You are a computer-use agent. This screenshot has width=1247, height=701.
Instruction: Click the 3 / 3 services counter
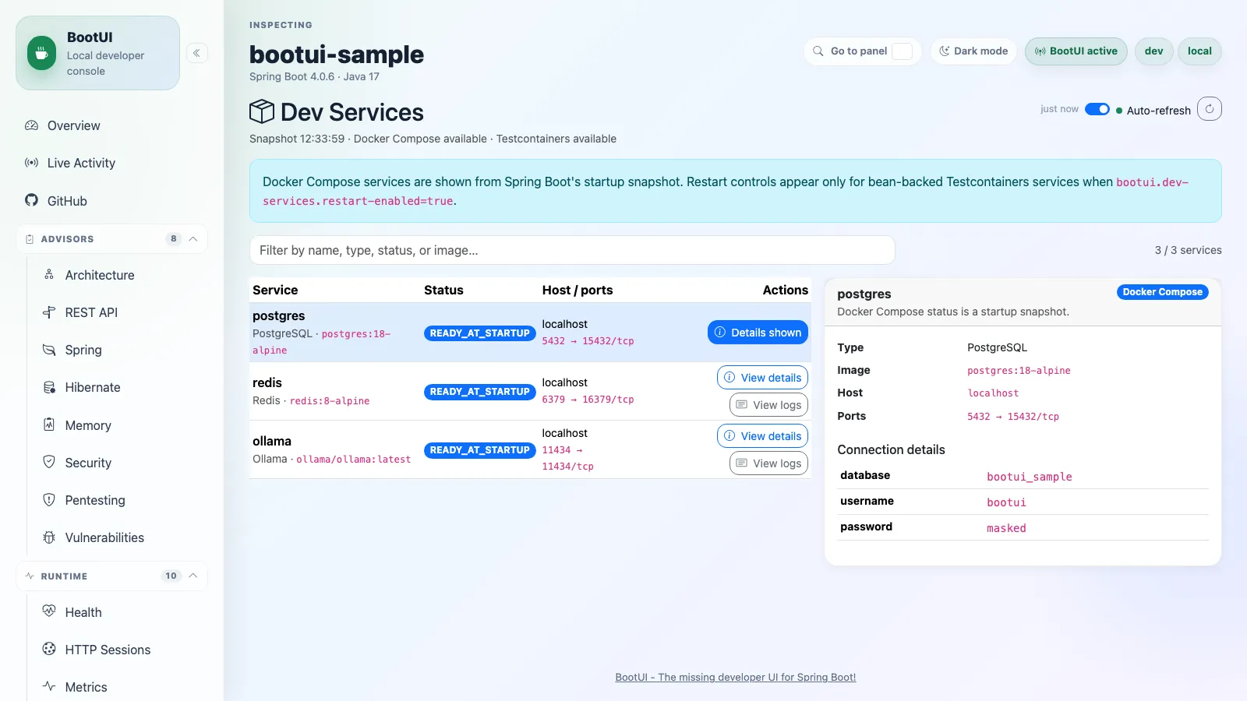coord(1188,250)
